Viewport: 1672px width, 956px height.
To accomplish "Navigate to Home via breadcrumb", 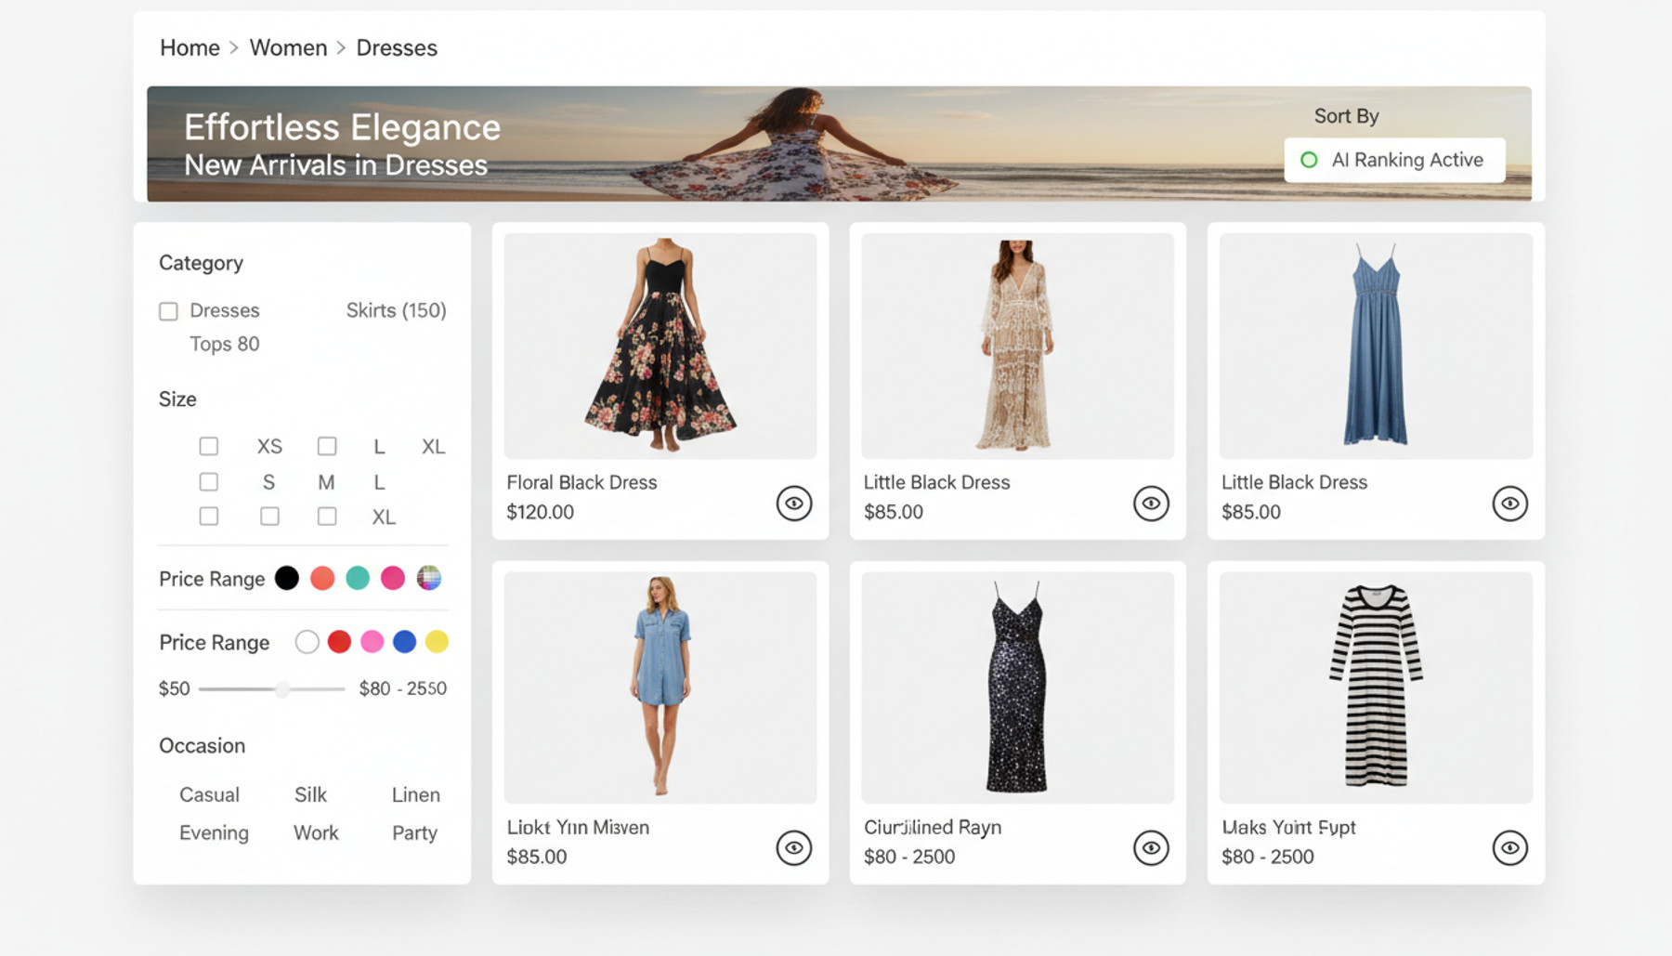I will pos(189,47).
